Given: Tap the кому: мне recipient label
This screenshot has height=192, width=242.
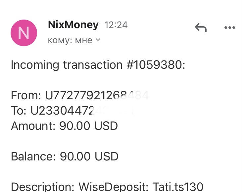Looking at the screenshot, I should [x=70, y=40].
